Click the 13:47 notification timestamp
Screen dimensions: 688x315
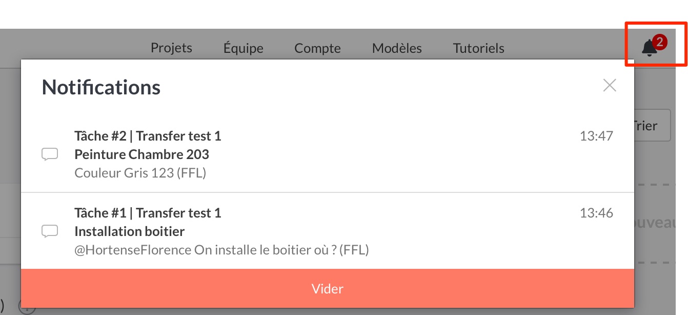click(596, 136)
